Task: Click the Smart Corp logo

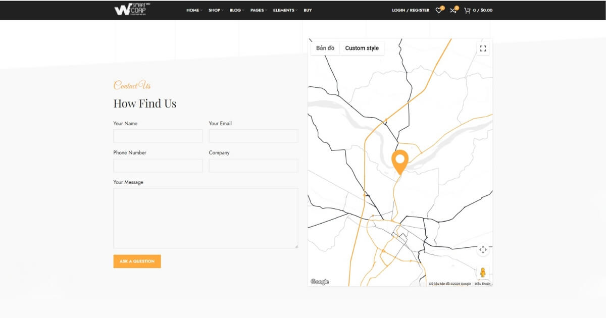Action: (x=132, y=10)
